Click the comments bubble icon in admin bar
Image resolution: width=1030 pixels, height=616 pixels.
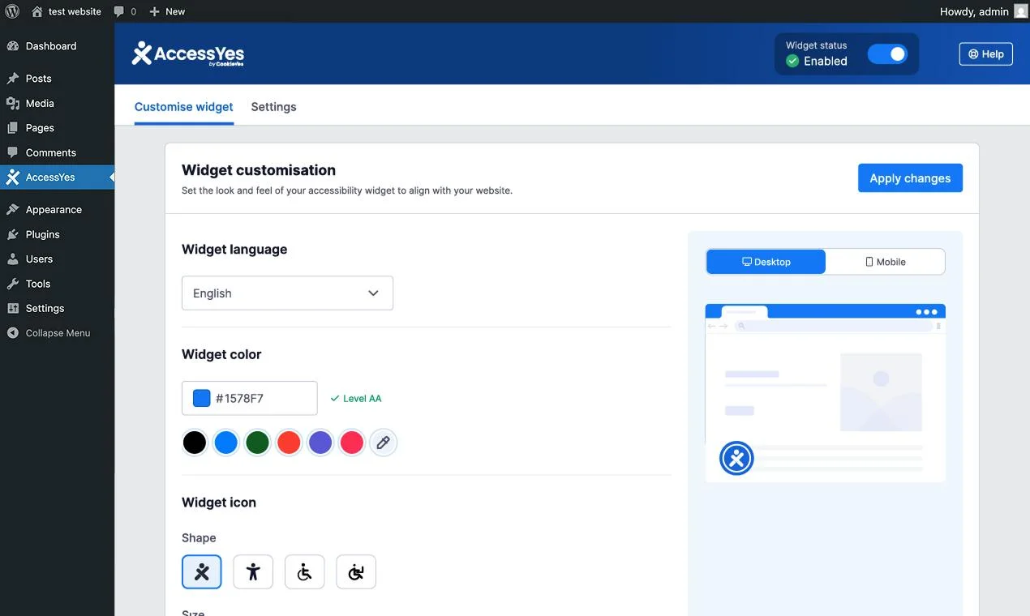[x=119, y=11]
